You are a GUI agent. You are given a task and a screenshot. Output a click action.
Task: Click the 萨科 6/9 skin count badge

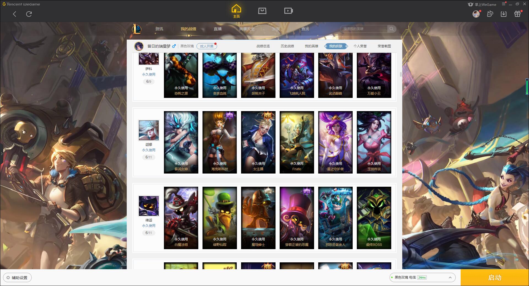point(149,82)
